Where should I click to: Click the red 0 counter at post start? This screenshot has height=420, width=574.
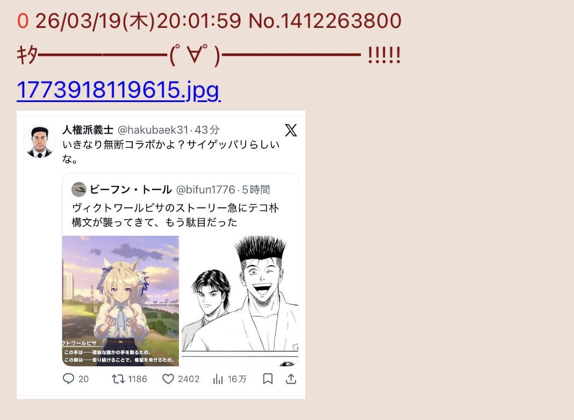coord(23,21)
